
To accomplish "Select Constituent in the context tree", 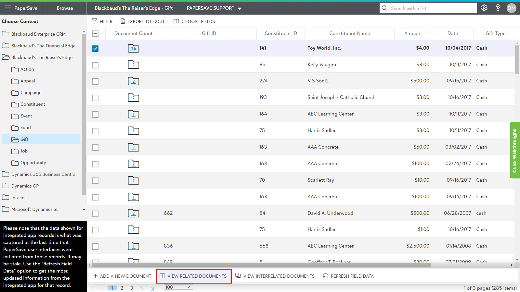I will coord(32,104).
